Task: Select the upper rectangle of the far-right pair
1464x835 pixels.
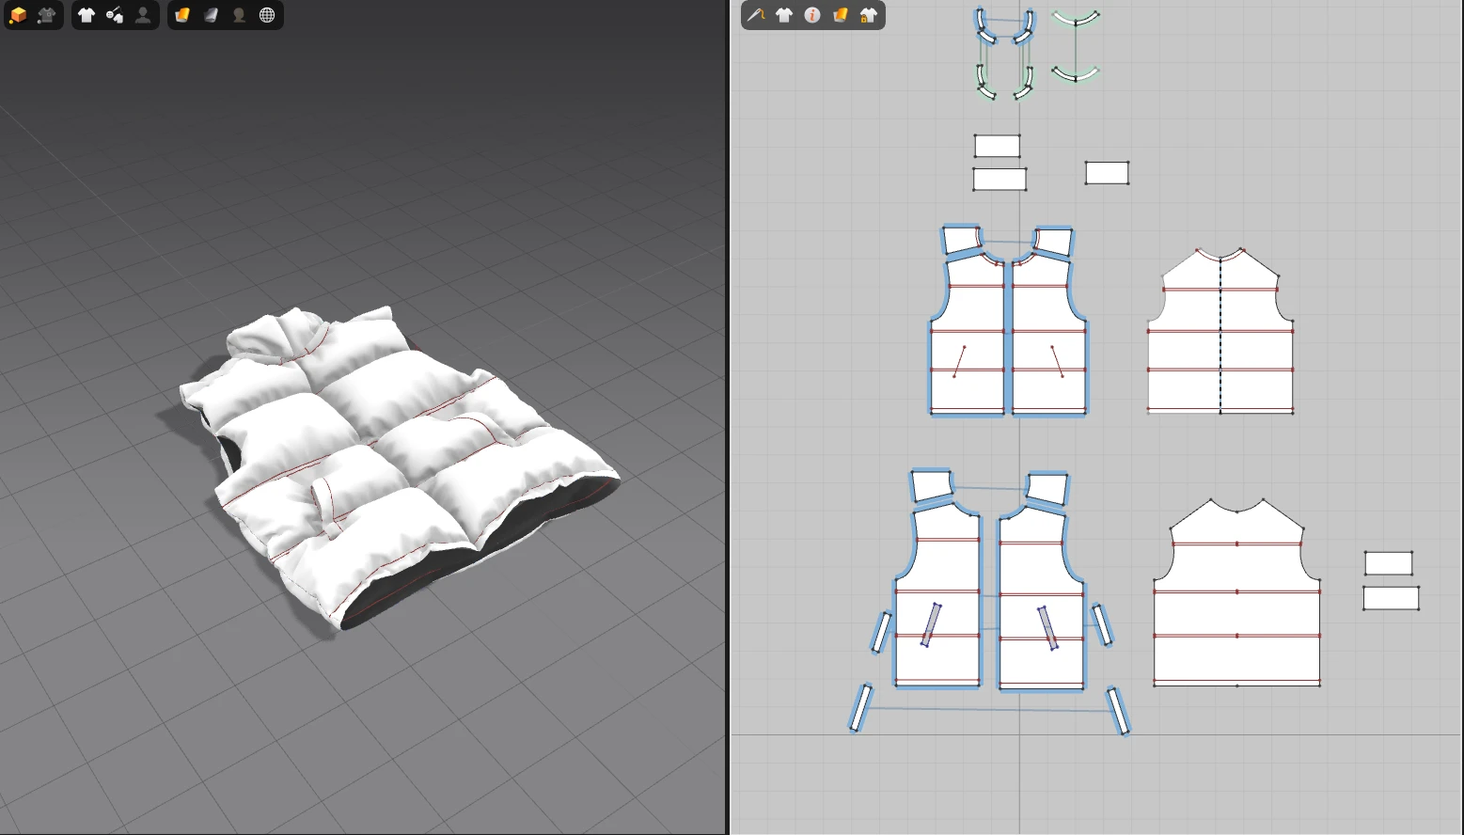Action: [x=1389, y=563]
